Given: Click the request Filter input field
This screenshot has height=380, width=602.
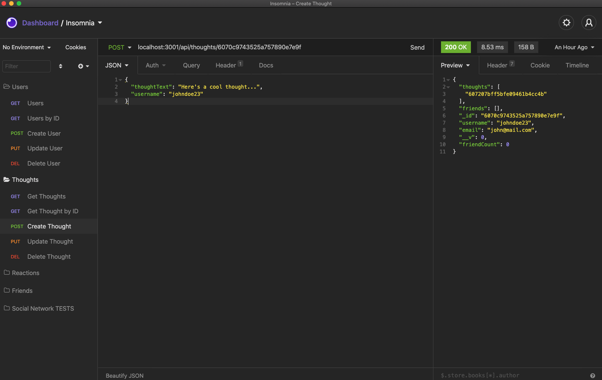Looking at the screenshot, I should coord(27,66).
